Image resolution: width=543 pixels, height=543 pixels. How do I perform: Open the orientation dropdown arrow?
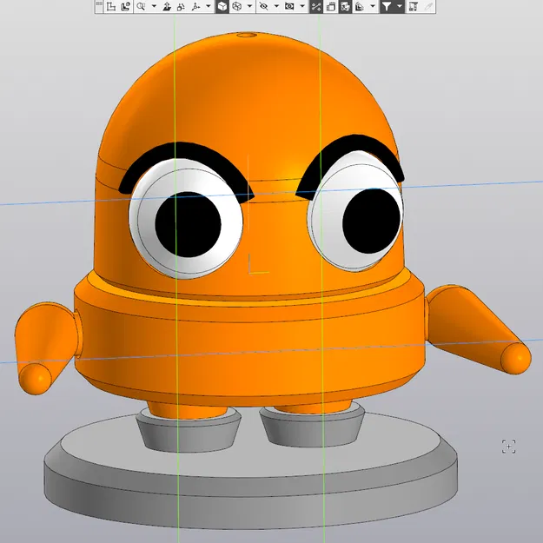(209, 6)
